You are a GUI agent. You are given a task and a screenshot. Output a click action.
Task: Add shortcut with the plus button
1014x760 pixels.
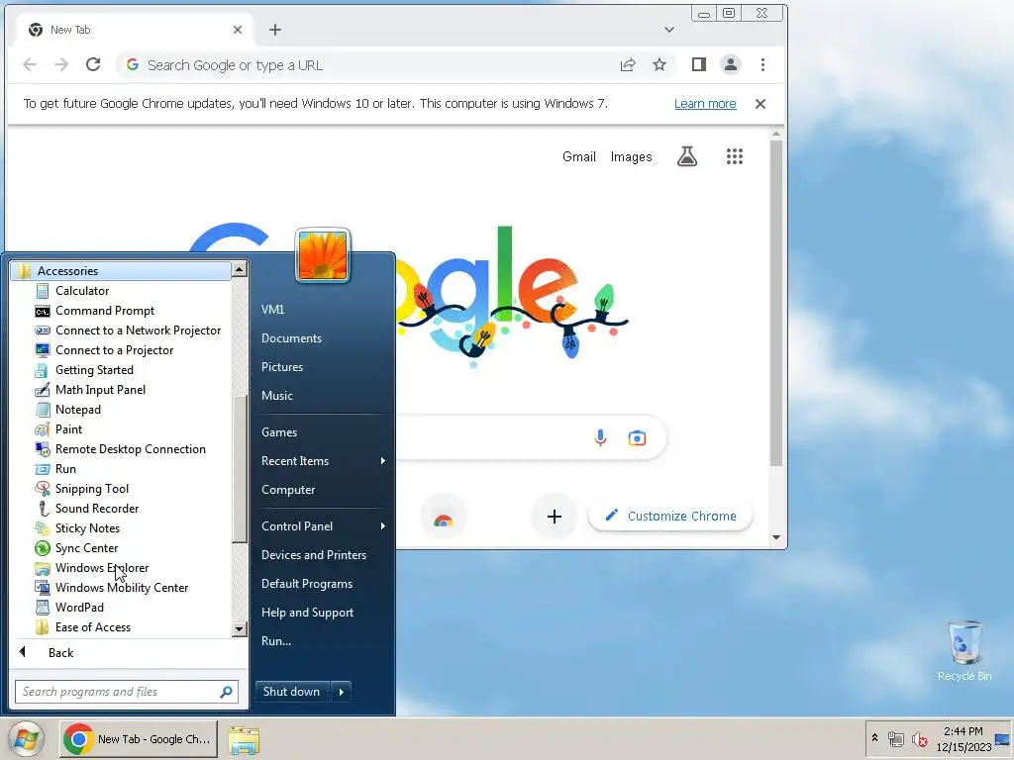click(555, 517)
